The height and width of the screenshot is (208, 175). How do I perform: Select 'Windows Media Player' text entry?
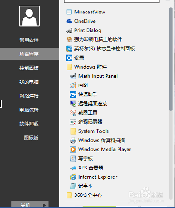pyautogui.click(x=105, y=150)
